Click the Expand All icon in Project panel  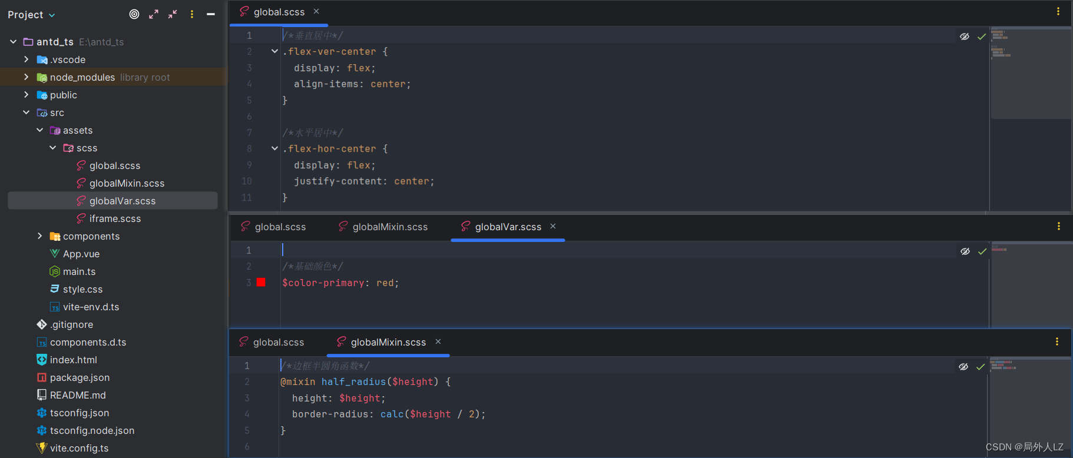click(154, 14)
